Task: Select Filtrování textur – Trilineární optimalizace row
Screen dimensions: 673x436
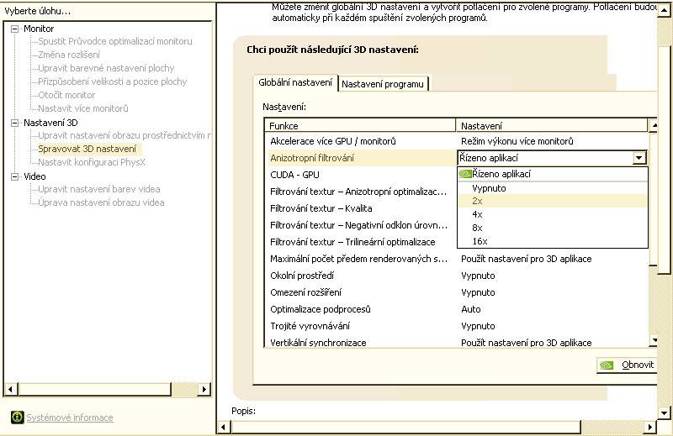Action: click(361, 242)
